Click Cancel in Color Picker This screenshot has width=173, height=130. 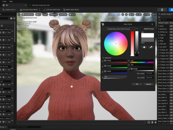[x=148, y=84]
